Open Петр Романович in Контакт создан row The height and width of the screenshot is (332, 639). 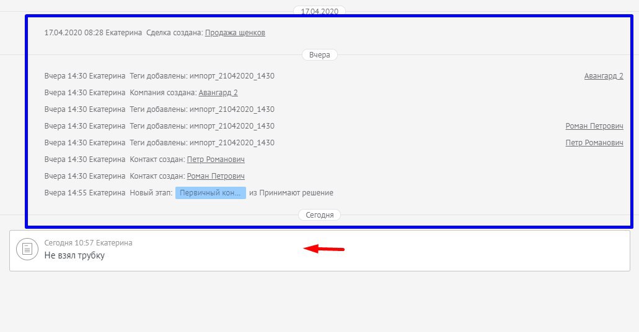click(216, 160)
